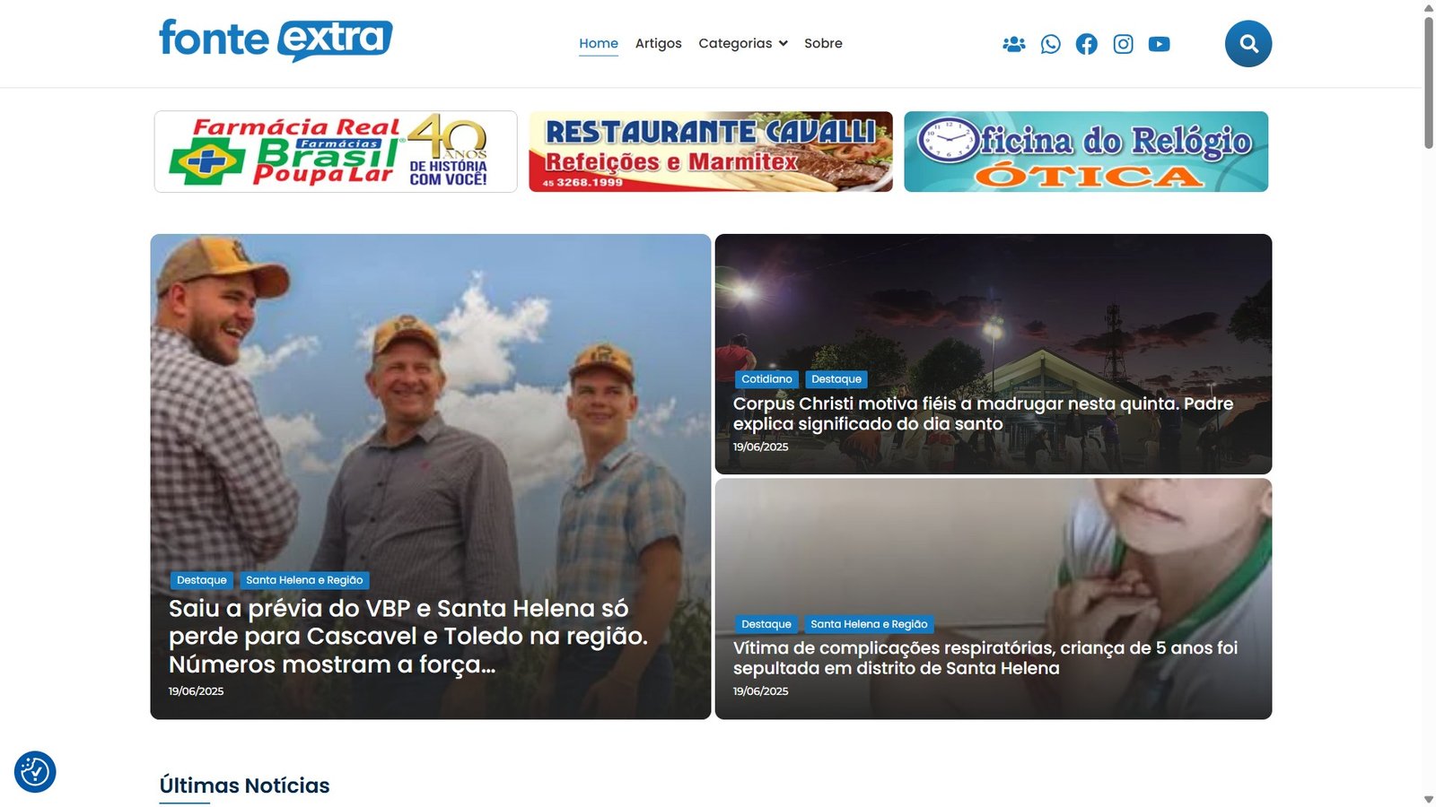Open the Corpus Christi headline article
1436x807 pixels.
pyautogui.click(x=983, y=413)
